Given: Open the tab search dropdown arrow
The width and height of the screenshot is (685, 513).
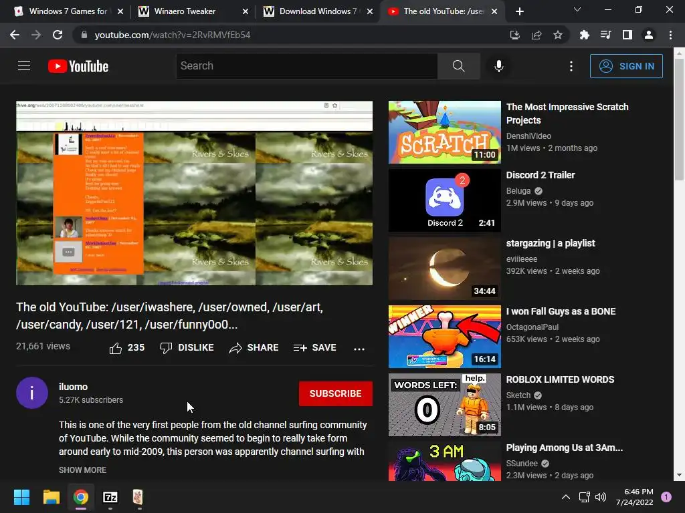Looking at the screenshot, I should click(x=577, y=9).
